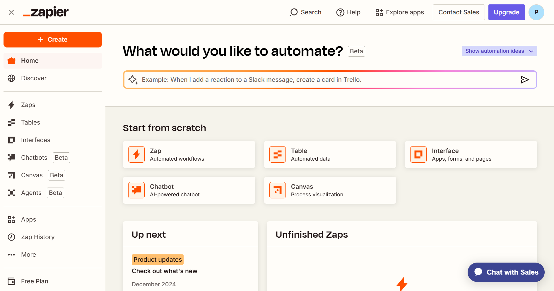
Task: Click the Table card icon
Action: point(278,154)
